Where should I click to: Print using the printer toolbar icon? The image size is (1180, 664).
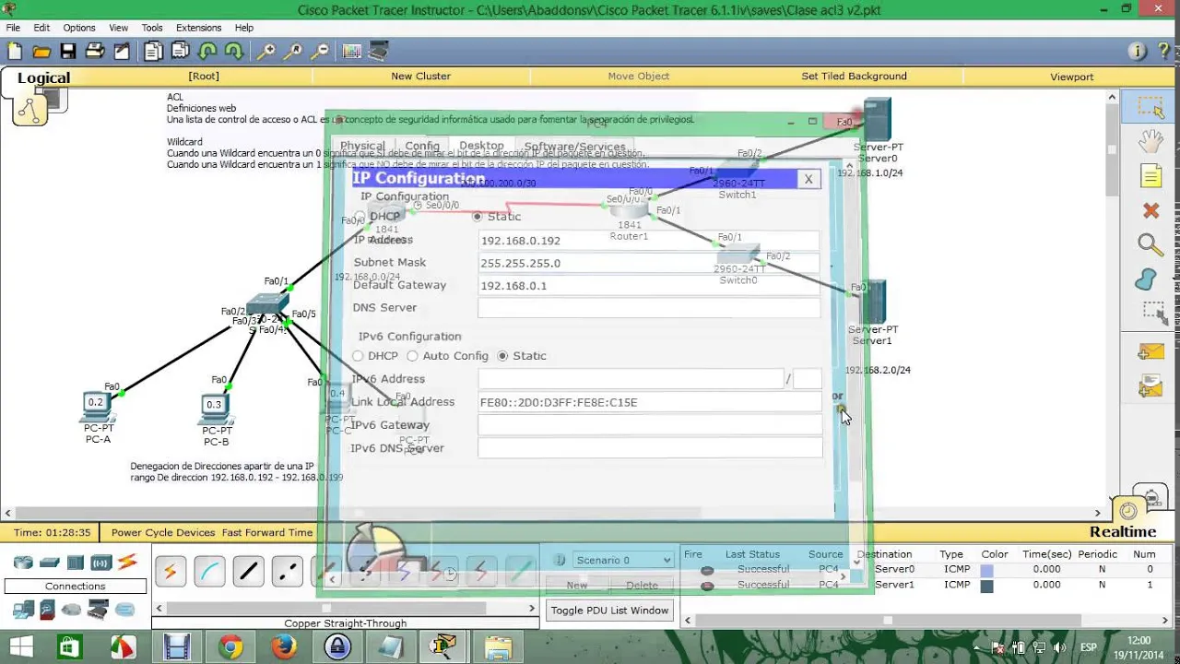95,52
